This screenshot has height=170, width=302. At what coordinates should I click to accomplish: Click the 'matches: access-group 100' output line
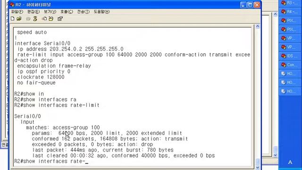(63, 127)
